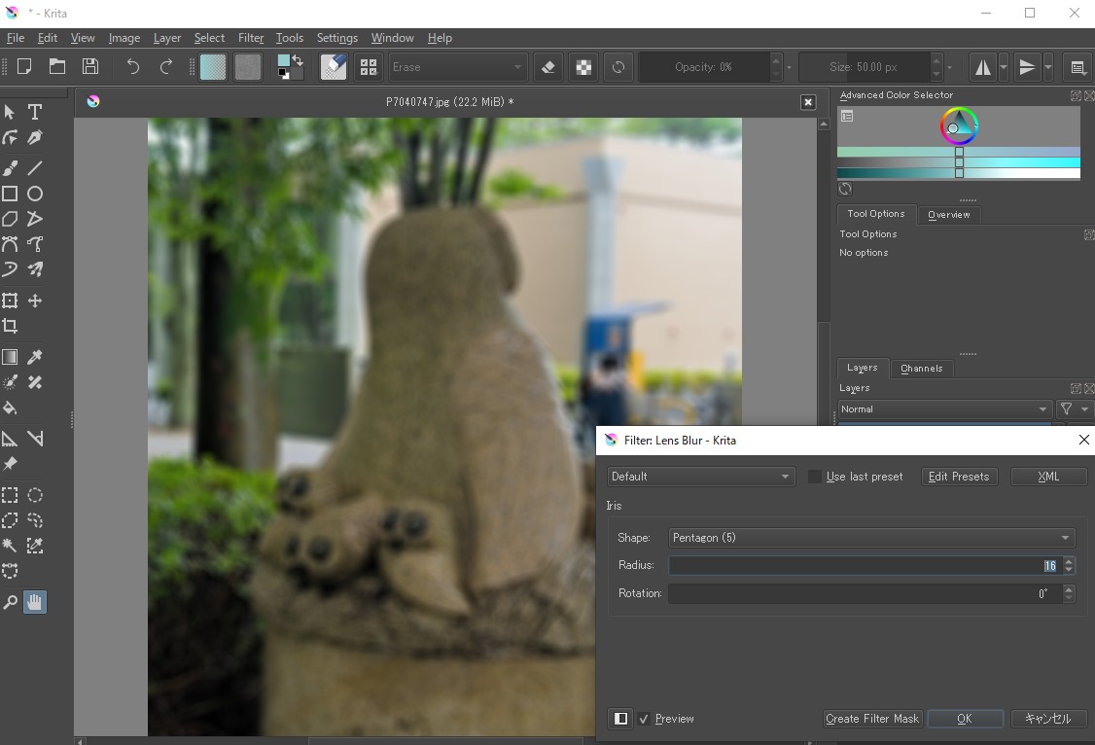Open Edit Presets
Viewport: 1095px width, 745px height.
959,477
